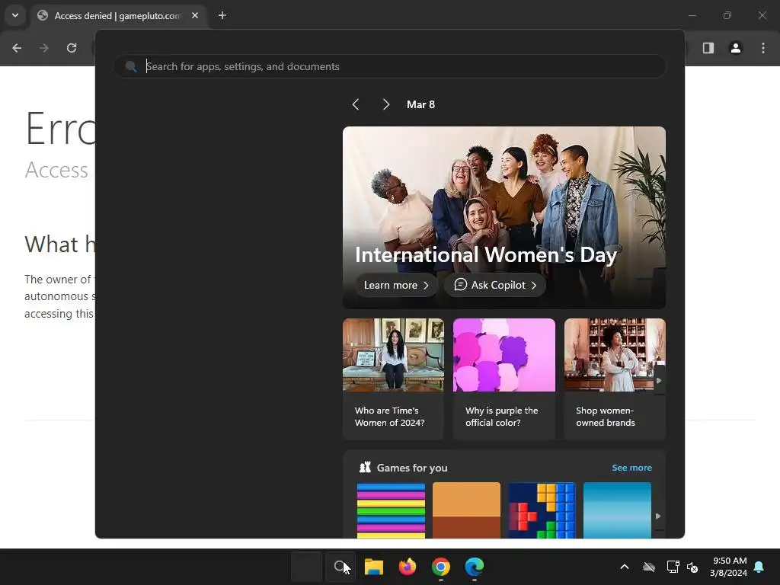Advance the games carousel arrow

click(x=658, y=516)
